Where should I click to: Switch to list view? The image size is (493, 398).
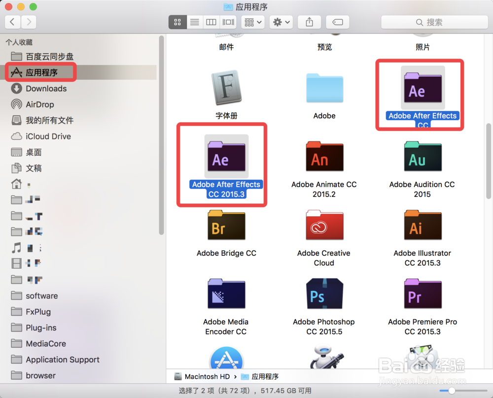coord(195,22)
